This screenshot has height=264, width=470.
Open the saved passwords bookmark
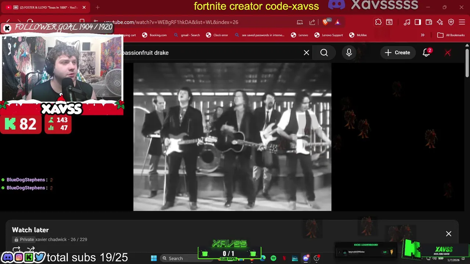259,35
